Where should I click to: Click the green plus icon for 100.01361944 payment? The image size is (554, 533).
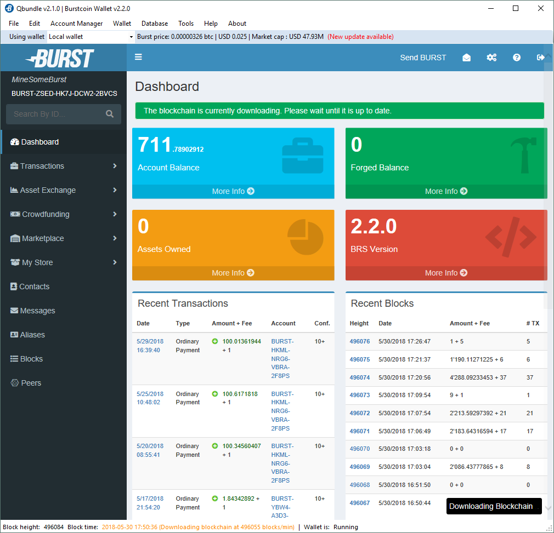(x=215, y=341)
